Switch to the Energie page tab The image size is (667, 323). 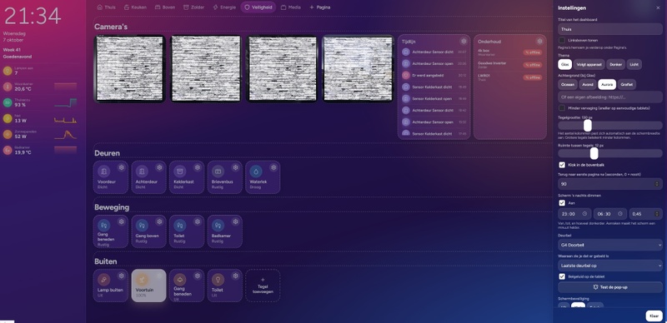coord(224,7)
